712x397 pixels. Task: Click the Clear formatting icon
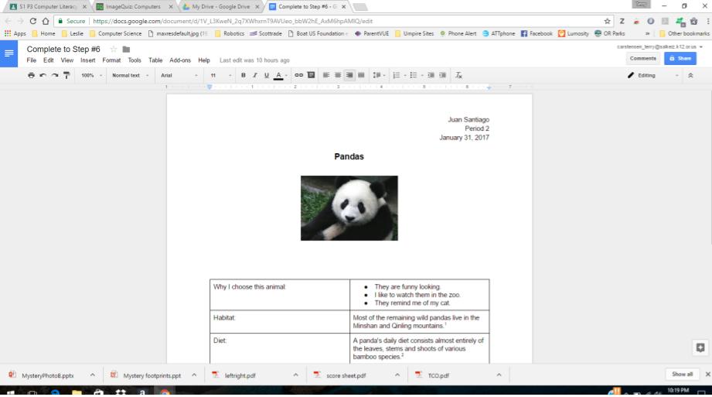[x=458, y=75]
